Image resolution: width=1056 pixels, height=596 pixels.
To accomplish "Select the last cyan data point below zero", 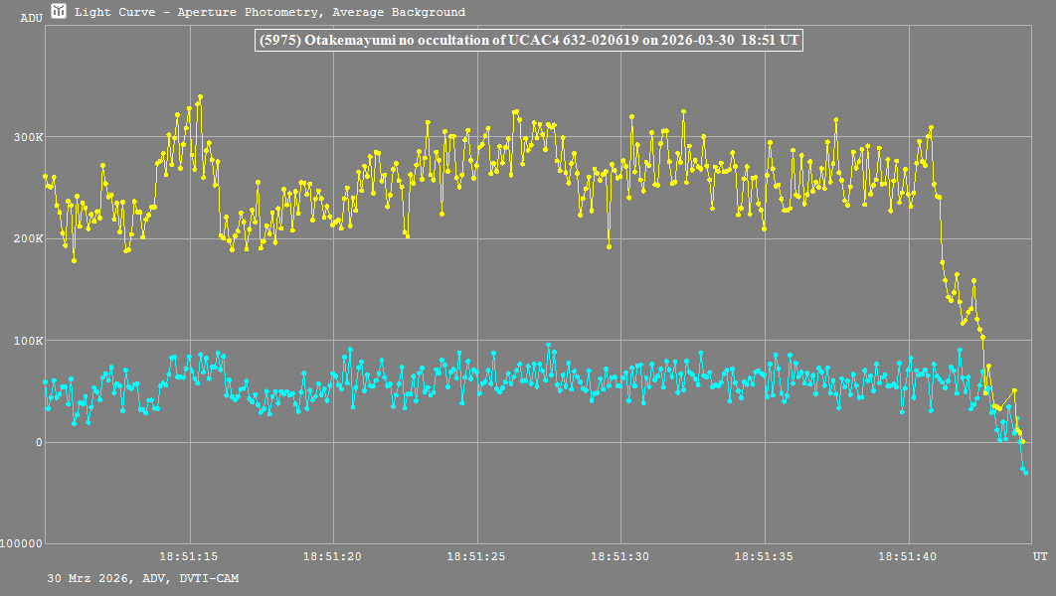I will coord(1026,473).
